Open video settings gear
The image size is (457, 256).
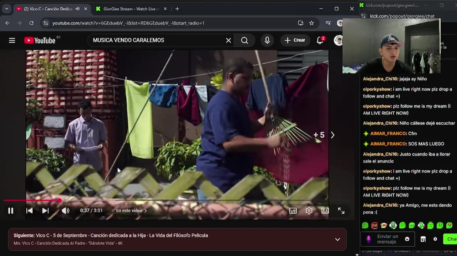coord(309,211)
